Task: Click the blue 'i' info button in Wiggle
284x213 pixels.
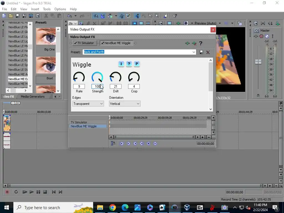Action: click(121, 64)
